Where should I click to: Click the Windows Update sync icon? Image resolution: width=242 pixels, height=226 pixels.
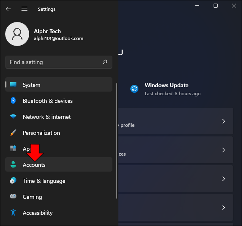point(134,89)
